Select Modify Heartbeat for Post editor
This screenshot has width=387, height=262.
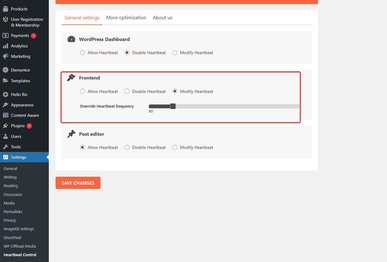[175, 147]
